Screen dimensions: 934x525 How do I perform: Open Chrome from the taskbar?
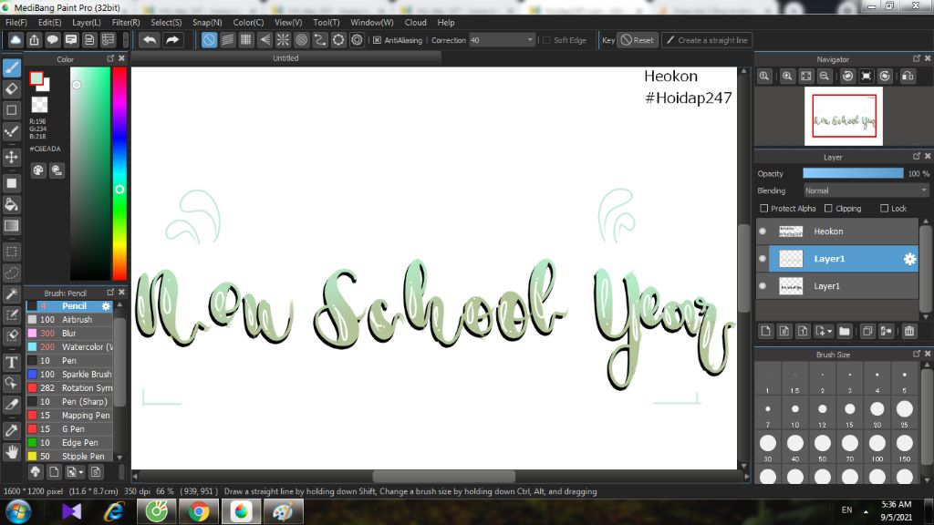(x=199, y=512)
